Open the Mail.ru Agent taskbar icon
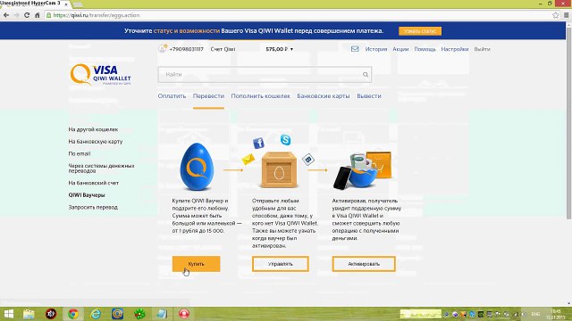Viewport: 572px width, 321px height. click(x=117, y=314)
